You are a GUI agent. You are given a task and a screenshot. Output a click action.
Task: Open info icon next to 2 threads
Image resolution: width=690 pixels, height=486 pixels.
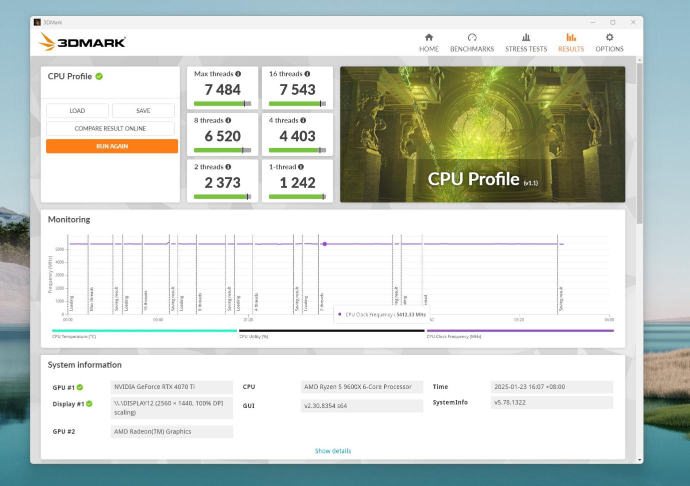pyautogui.click(x=228, y=166)
